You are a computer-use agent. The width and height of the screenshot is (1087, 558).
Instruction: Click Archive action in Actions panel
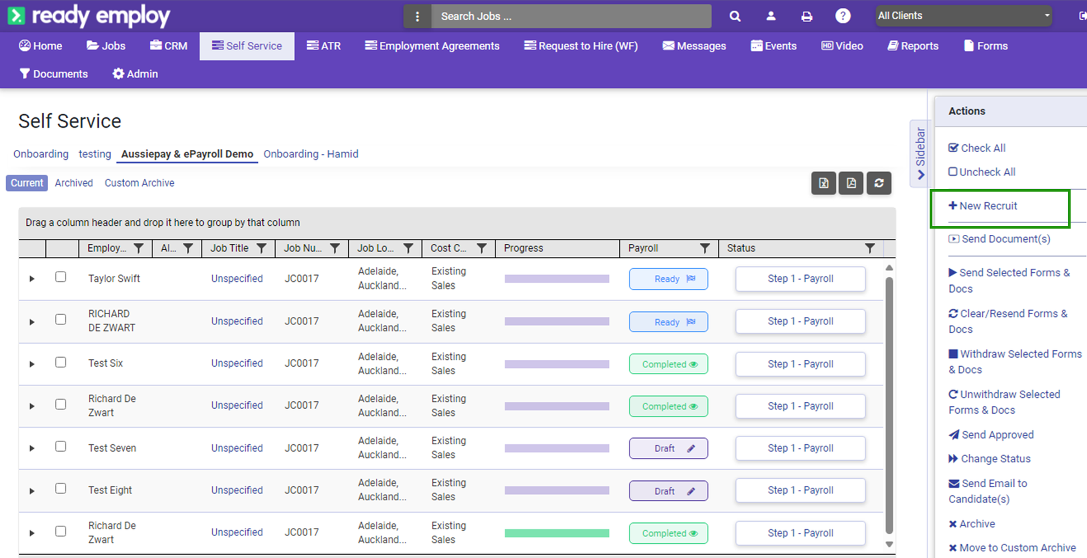coord(972,523)
